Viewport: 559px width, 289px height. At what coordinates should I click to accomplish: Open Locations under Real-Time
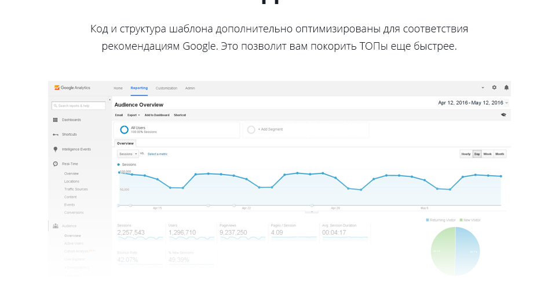click(72, 181)
